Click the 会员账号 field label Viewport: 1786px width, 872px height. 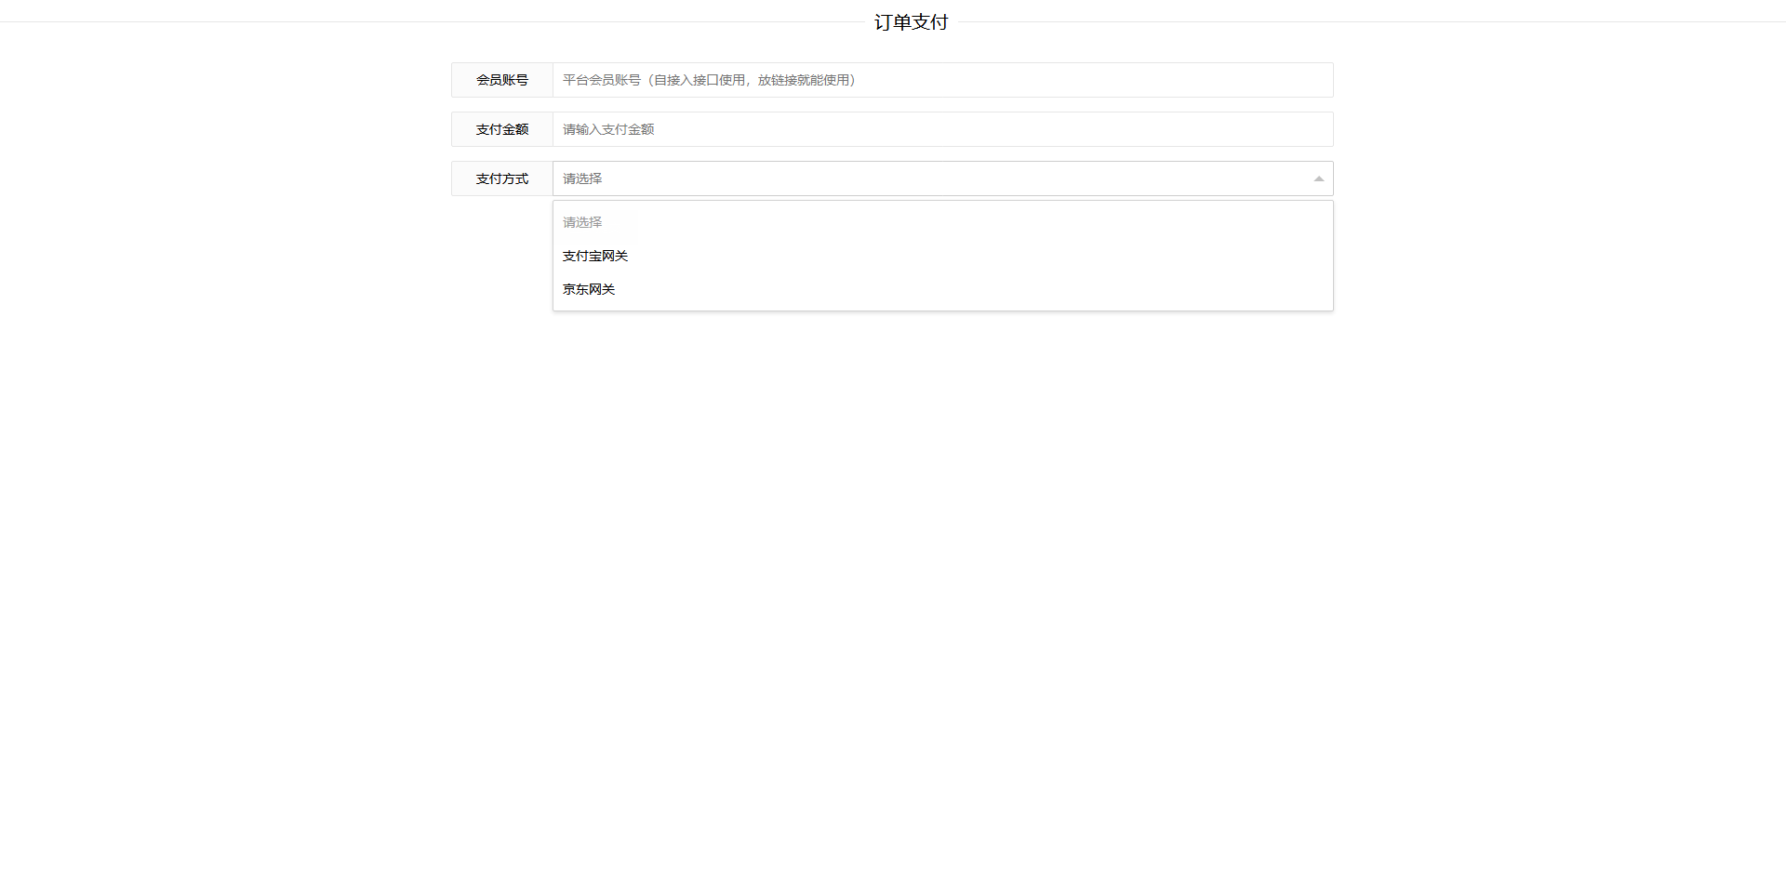pos(502,80)
